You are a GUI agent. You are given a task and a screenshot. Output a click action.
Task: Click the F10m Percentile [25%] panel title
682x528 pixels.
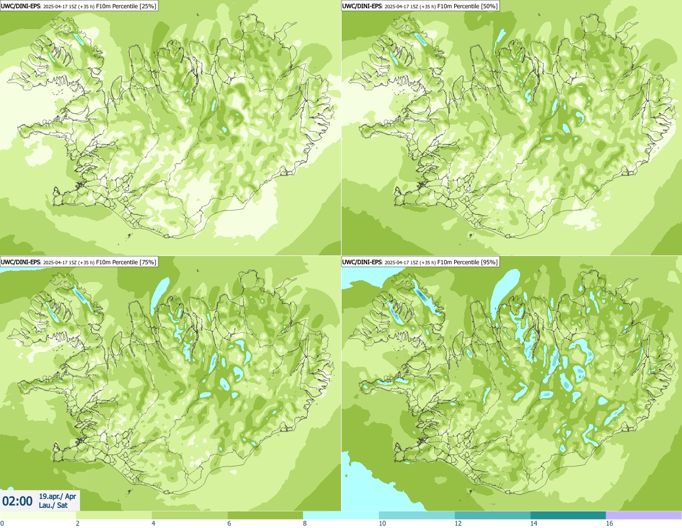coord(79,6)
